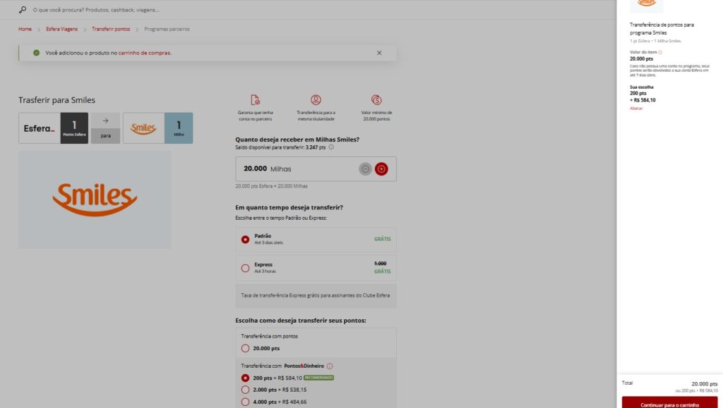723x408 pixels.
Task: Click info icon next to Pontos&Dinheiro
Action: pyautogui.click(x=330, y=366)
